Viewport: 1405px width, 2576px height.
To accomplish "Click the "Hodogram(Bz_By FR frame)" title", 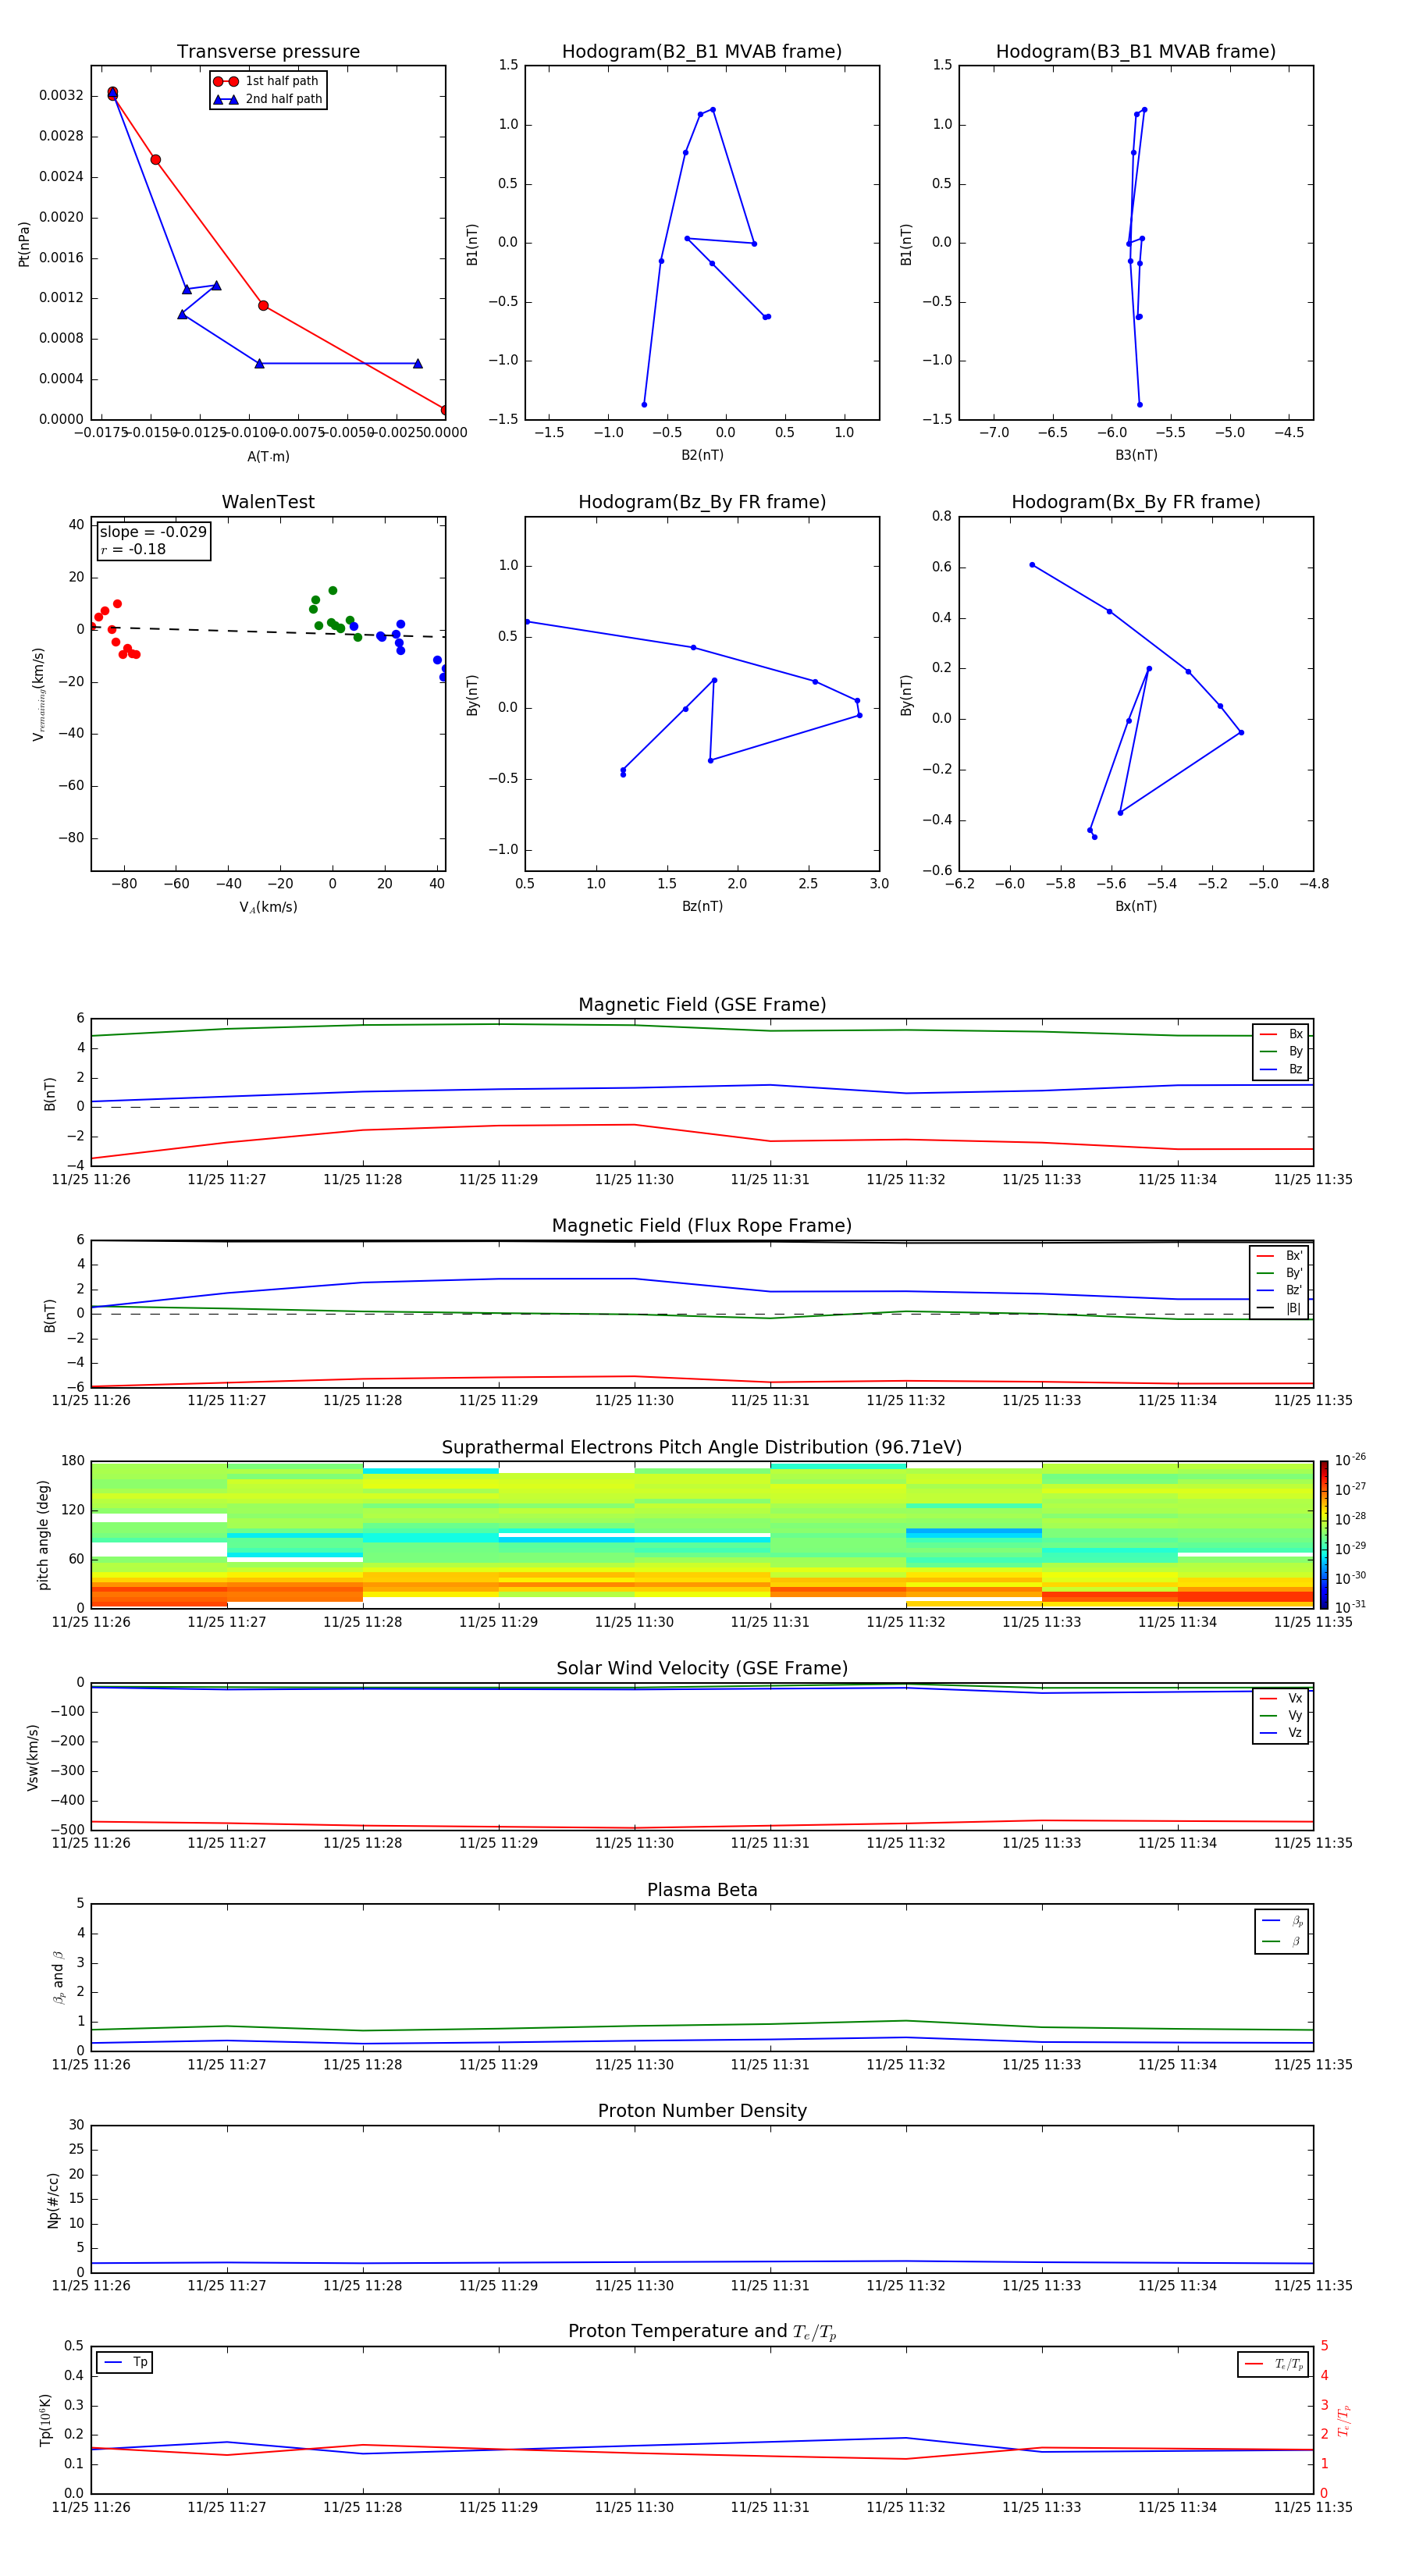I will (702, 502).
